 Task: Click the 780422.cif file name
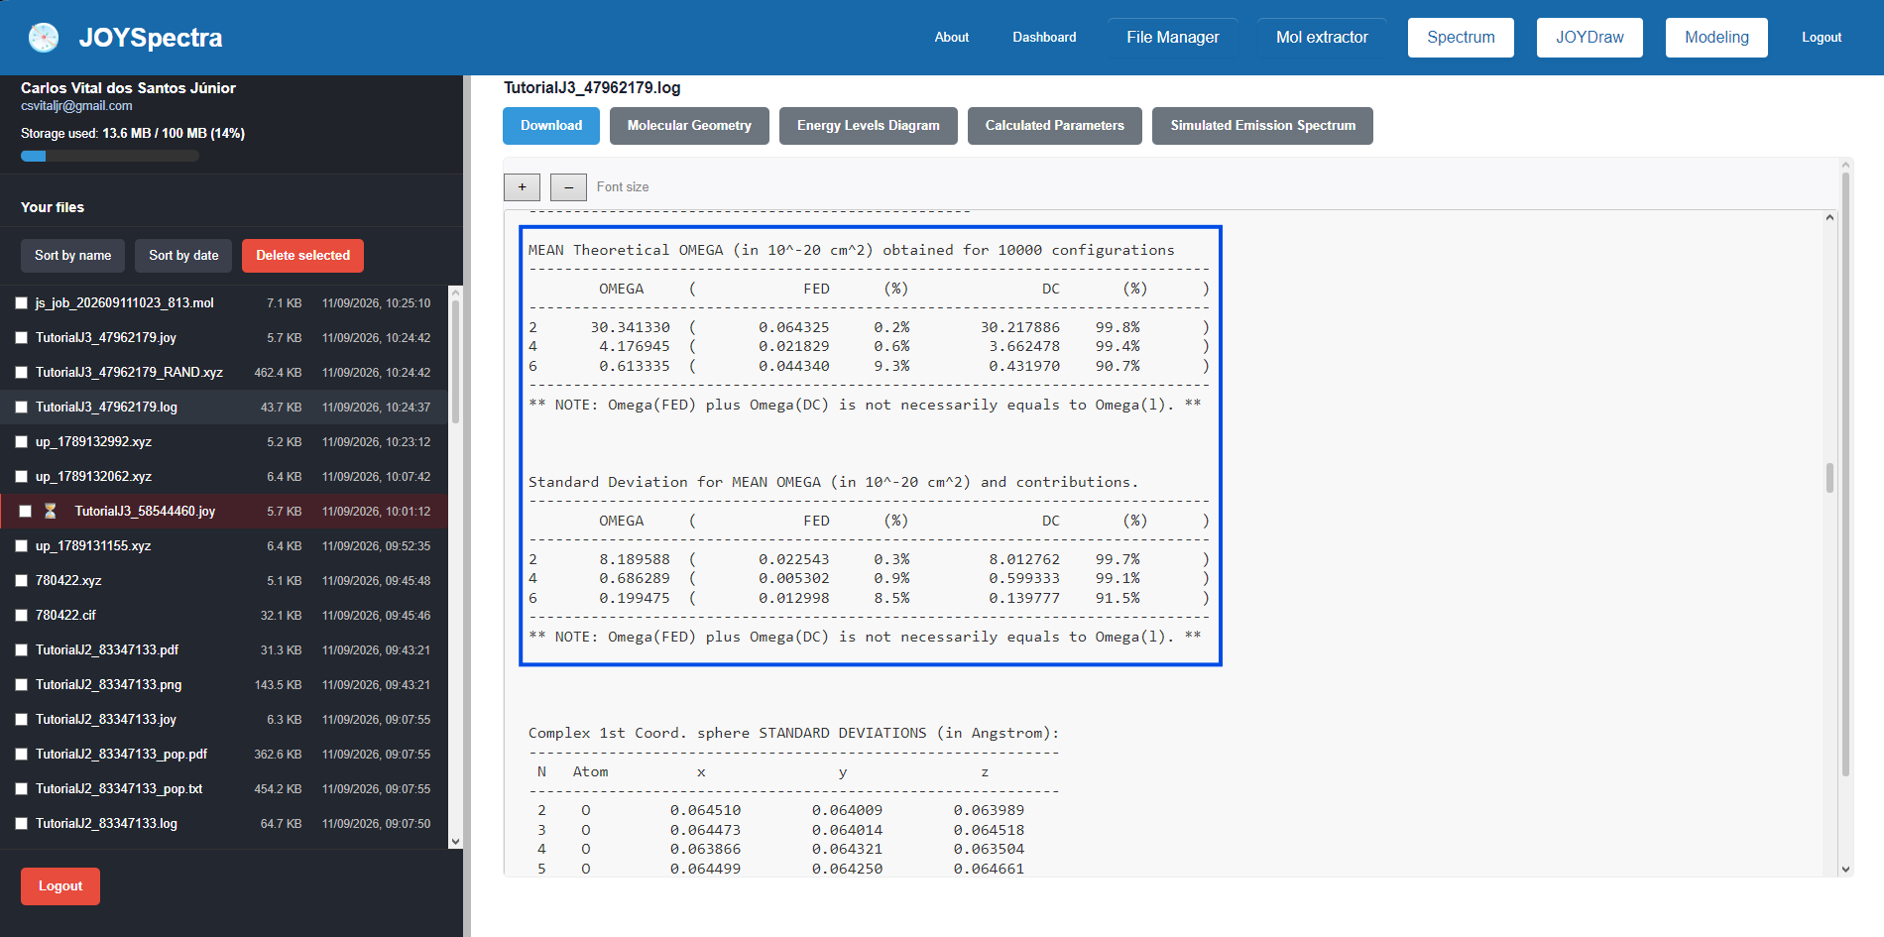pyautogui.click(x=65, y=616)
